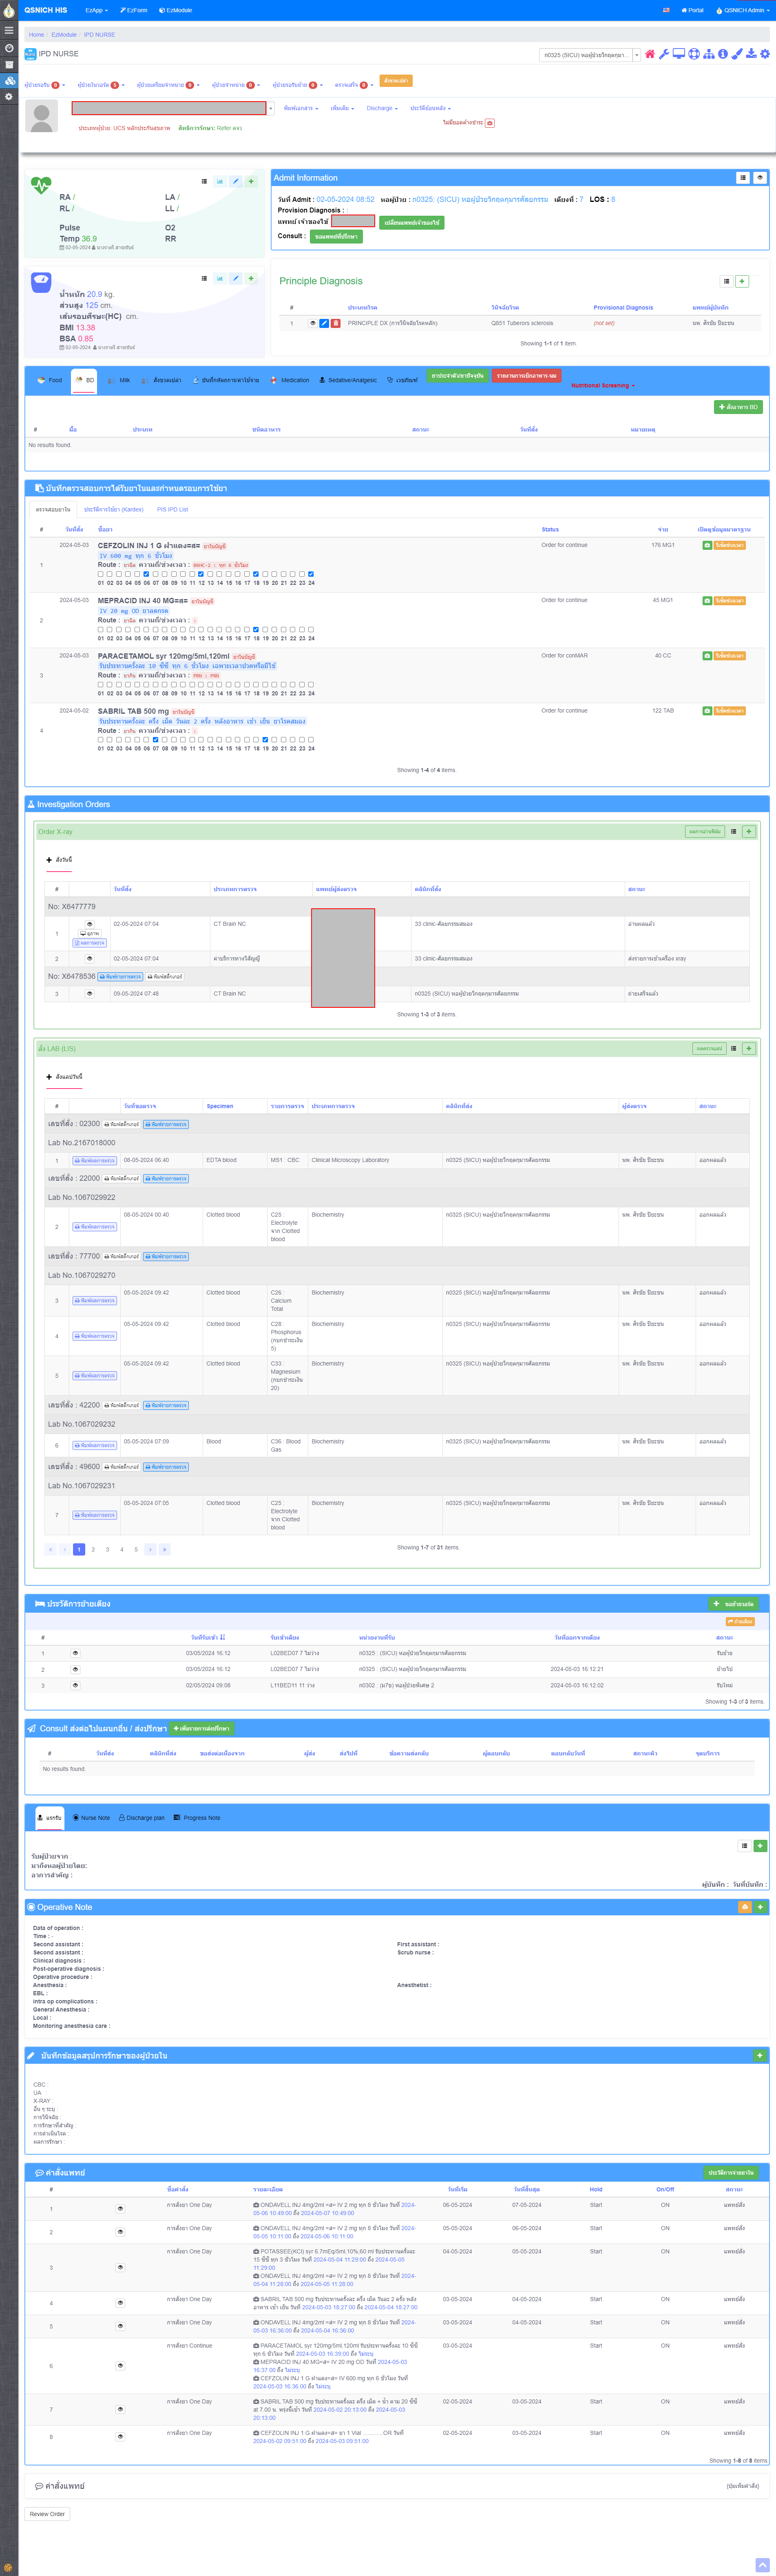Add a new Principle Diagnosis with the plus icon
This screenshot has width=776, height=2576.
(742, 282)
